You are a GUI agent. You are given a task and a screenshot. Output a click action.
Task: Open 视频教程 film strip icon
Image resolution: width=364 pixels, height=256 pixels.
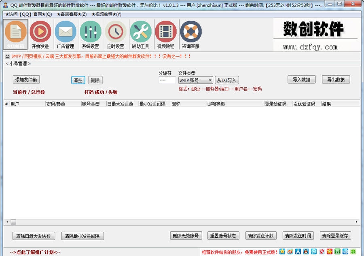[x=166, y=34]
